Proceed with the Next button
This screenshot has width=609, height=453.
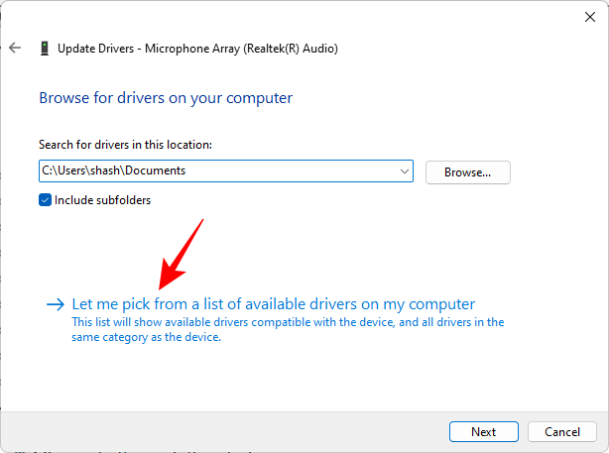(x=484, y=431)
